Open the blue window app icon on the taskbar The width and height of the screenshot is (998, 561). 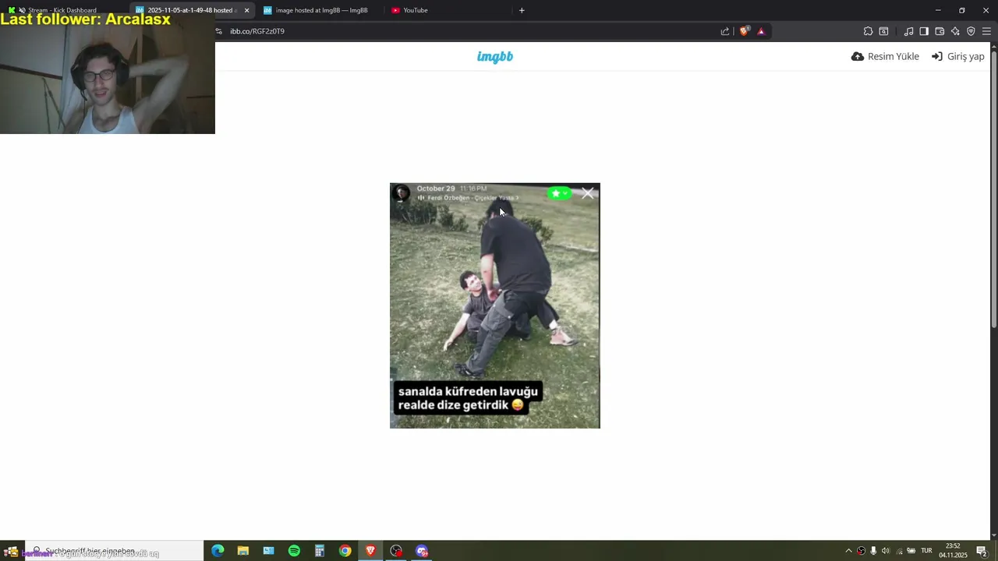268,551
